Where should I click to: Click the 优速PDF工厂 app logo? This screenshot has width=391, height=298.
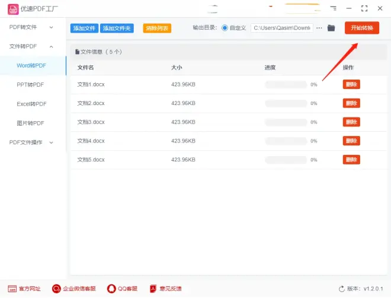(x=12, y=9)
